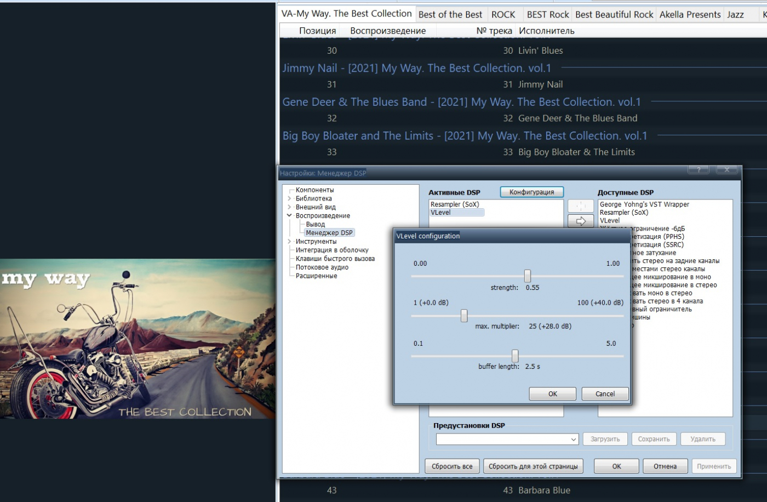Open the Akella Presents playlist tab
Screen dimensions: 767x502
pyautogui.click(x=690, y=15)
